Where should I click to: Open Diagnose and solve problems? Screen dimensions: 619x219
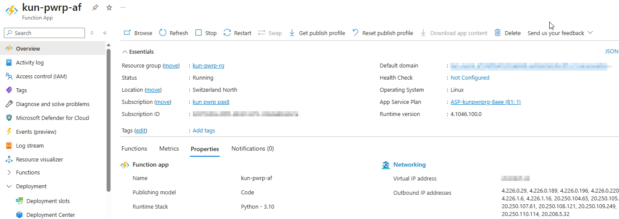tap(52, 104)
